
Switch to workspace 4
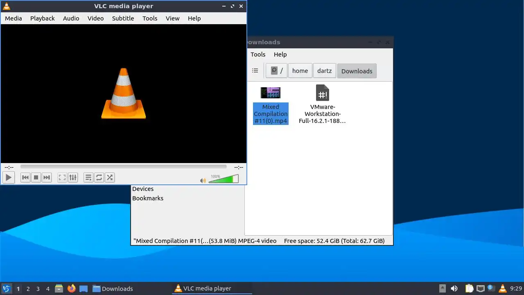pos(47,289)
